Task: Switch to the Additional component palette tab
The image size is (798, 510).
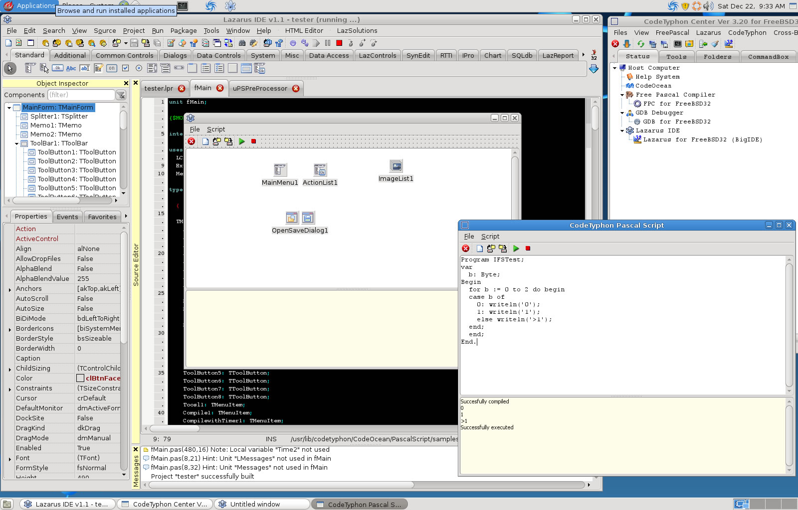Action: pyautogui.click(x=70, y=55)
